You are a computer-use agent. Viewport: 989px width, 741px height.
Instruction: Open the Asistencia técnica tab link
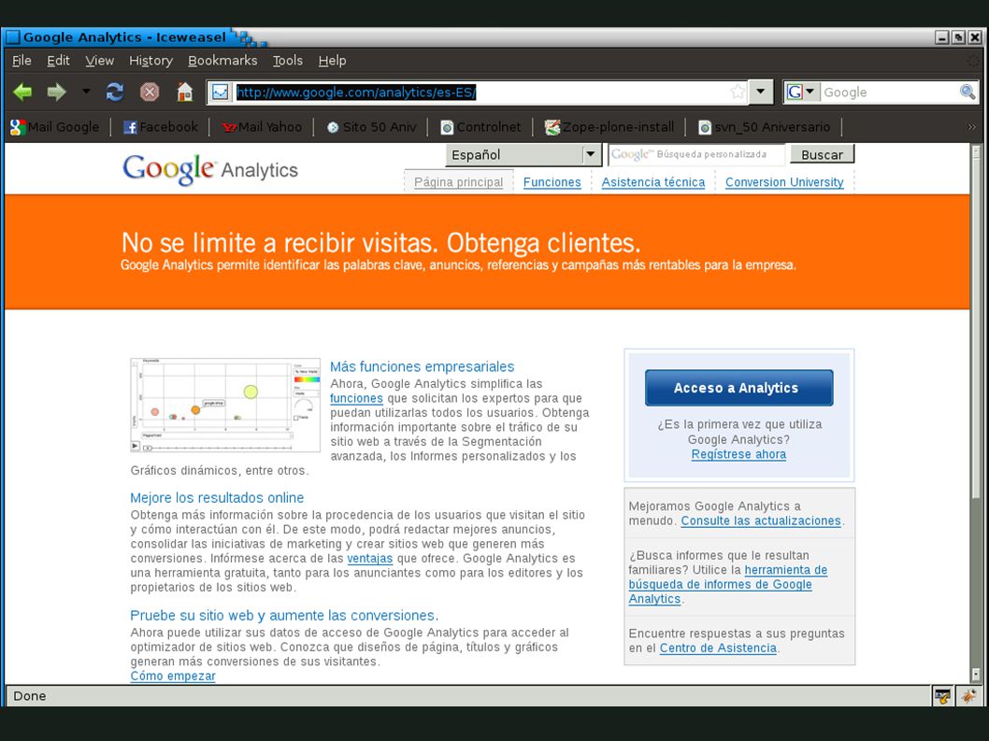652,182
